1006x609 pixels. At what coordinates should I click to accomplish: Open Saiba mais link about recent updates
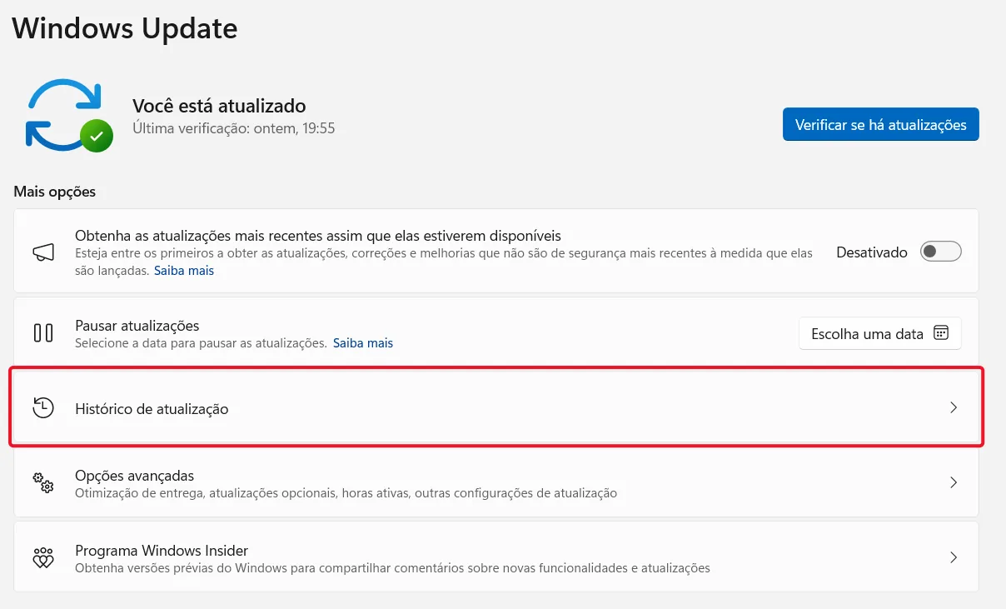tap(184, 271)
